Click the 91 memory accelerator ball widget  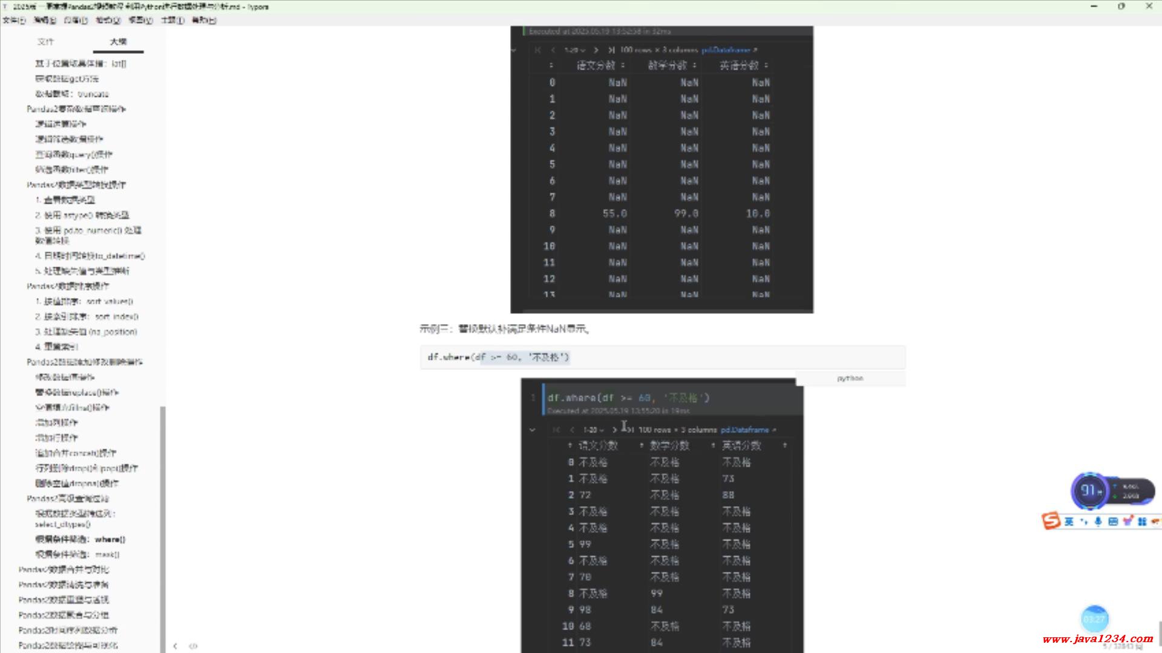click(1090, 490)
